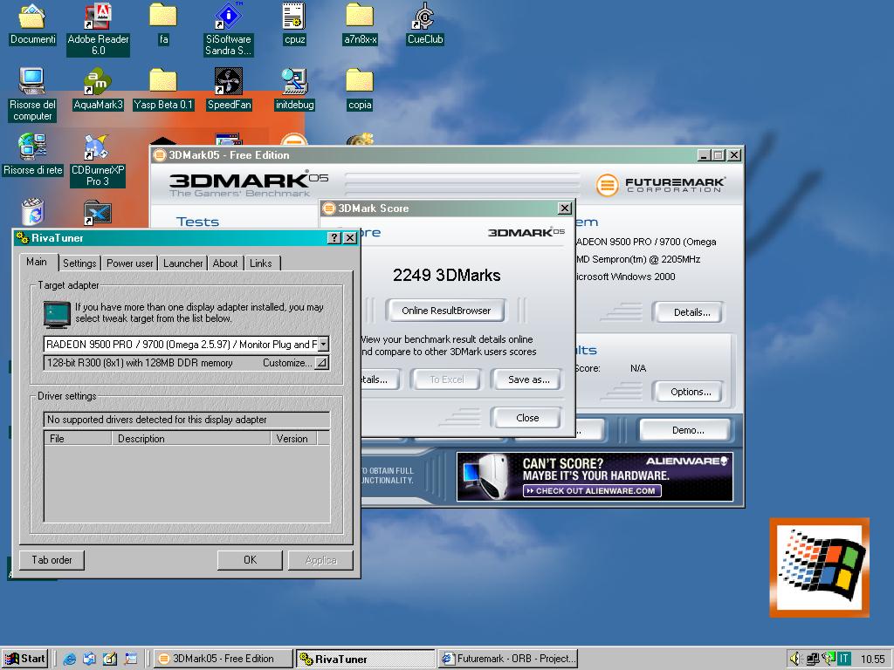Click '2249 3DMarks' score text
This screenshot has width=894, height=670.
pos(446,275)
